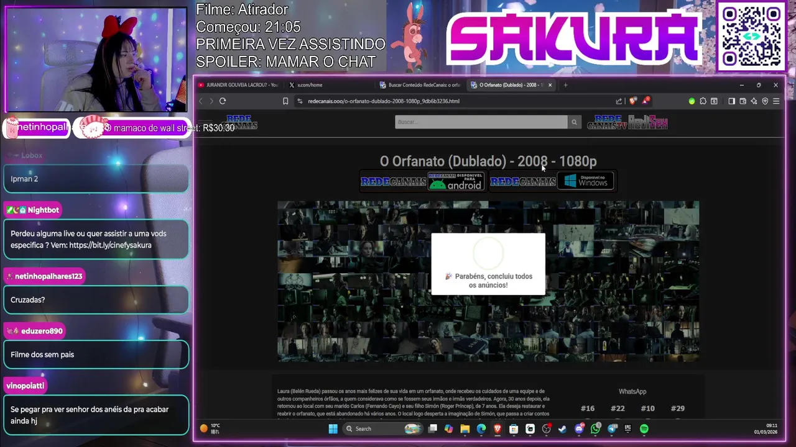Go back with the browser back arrow

[200, 101]
